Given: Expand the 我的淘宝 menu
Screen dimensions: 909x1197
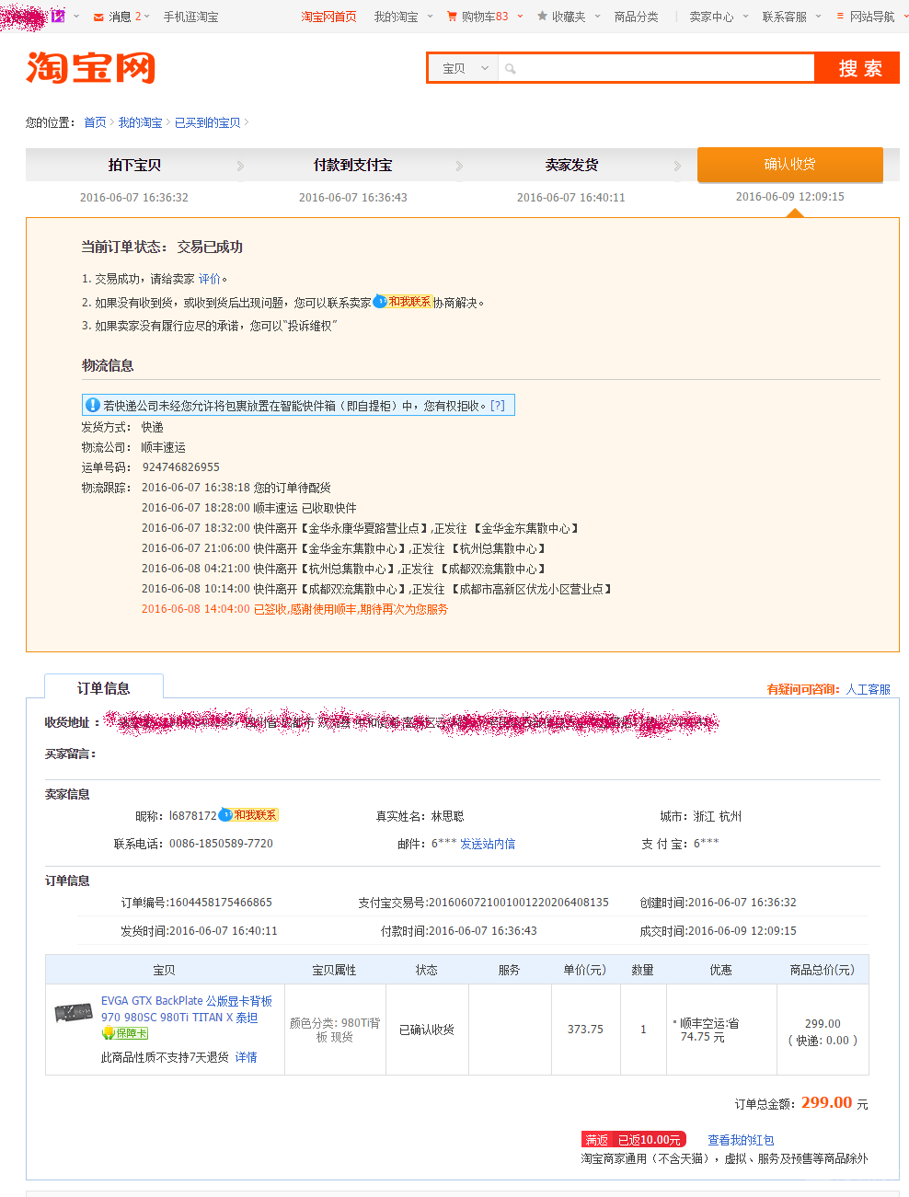Looking at the screenshot, I should pos(403,17).
